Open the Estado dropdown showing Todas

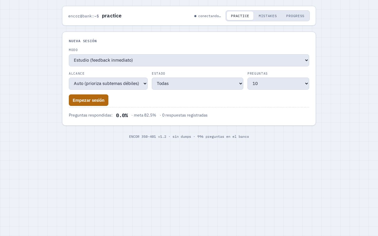tap(198, 83)
